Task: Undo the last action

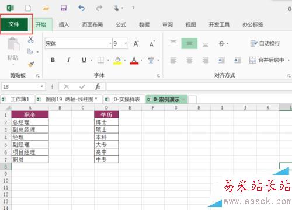Action: click(81, 8)
